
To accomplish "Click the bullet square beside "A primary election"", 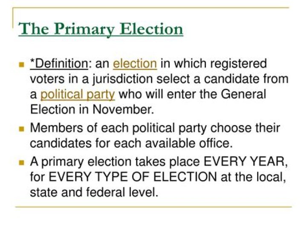I will pos(22,163).
